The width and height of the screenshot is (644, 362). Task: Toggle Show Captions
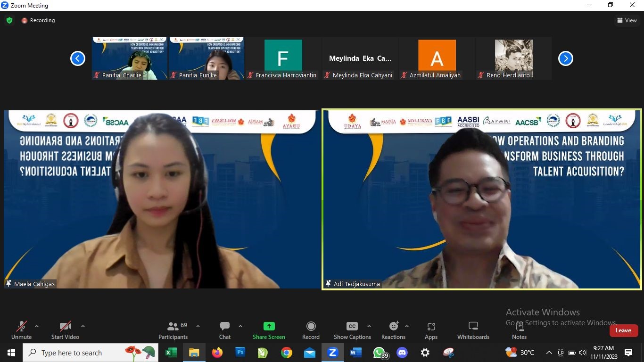point(352,330)
